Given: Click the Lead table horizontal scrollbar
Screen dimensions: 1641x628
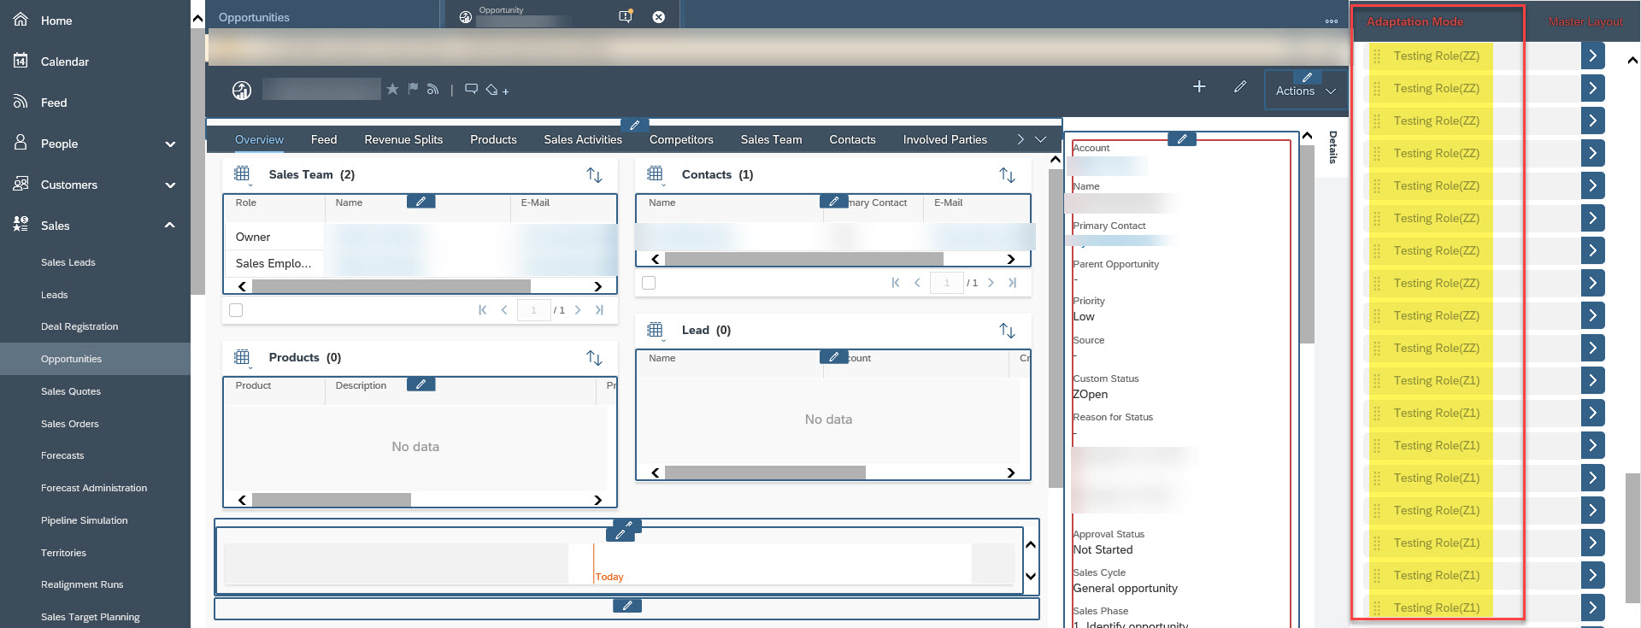Looking at the screenshot, I should [765, 472].
